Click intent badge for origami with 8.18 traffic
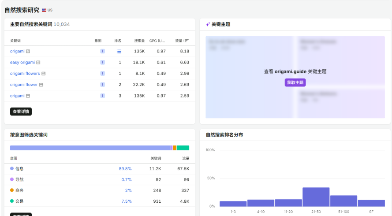 pos(102,51)
